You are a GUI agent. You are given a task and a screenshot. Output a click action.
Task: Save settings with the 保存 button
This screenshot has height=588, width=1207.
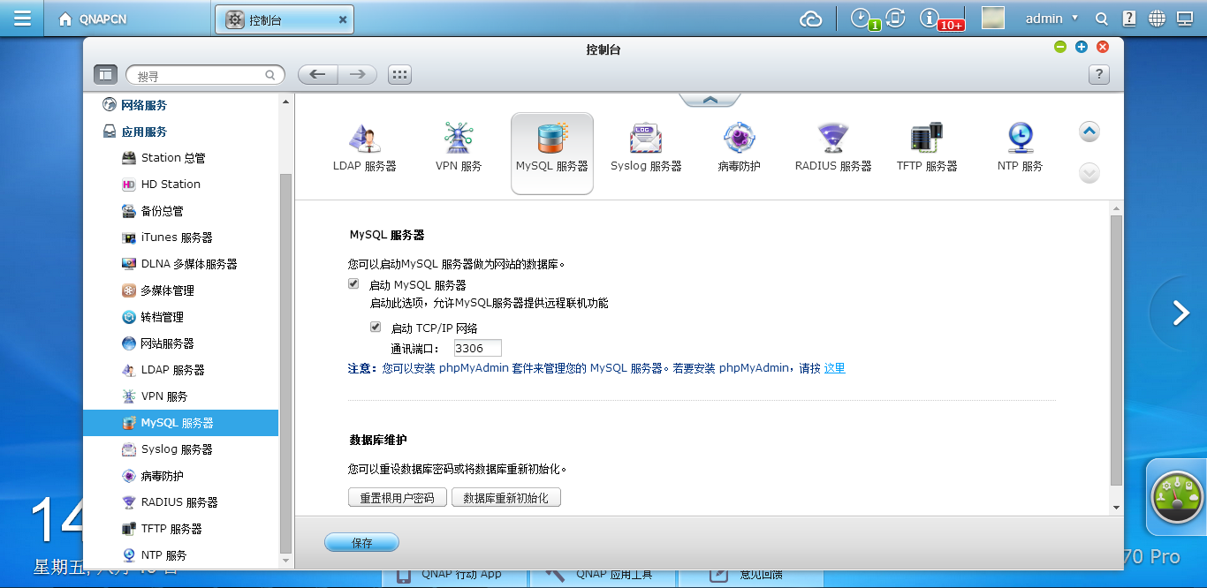pyautogui.click(x=362, y=543)
